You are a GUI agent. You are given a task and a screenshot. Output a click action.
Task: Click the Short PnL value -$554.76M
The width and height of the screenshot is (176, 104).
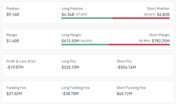tap(126, 67)
